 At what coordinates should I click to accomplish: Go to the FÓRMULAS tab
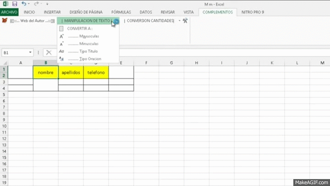121,12
